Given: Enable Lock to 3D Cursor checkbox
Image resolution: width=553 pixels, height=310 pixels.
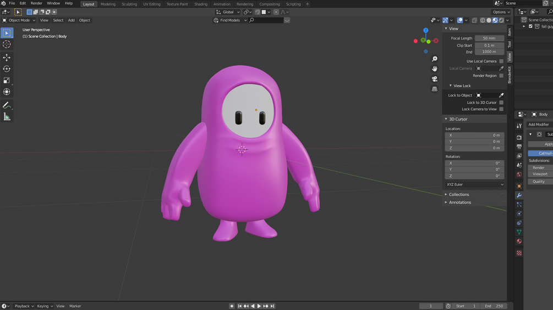Looking at the screenshot, I should click(x=501, y=103).
